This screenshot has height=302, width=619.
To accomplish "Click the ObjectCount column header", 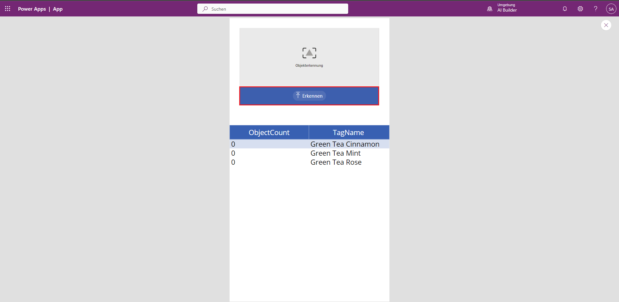I will click(x=269, y=132).
